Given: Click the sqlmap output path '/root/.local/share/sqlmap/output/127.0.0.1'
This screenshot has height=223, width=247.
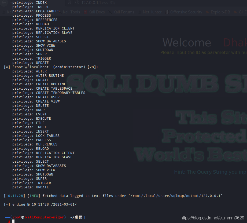Looking at the screenshot, I should (x=175, y=196).
